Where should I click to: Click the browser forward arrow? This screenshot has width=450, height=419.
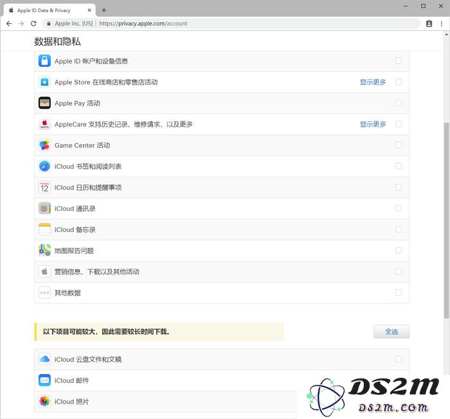click(21, 24)
